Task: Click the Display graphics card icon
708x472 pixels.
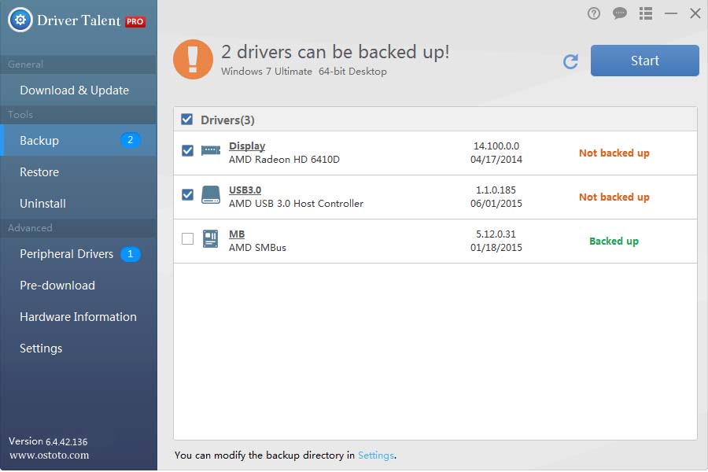Action: (x=210, y=150)
